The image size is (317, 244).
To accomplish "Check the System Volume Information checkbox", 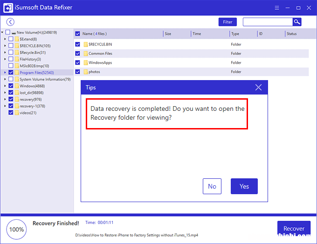I will (x=11, y=79).
